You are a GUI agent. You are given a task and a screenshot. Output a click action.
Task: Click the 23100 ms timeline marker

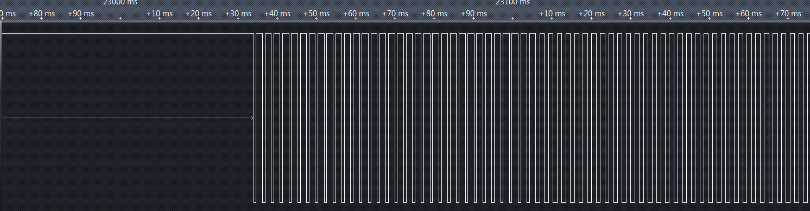click(512, 3)
